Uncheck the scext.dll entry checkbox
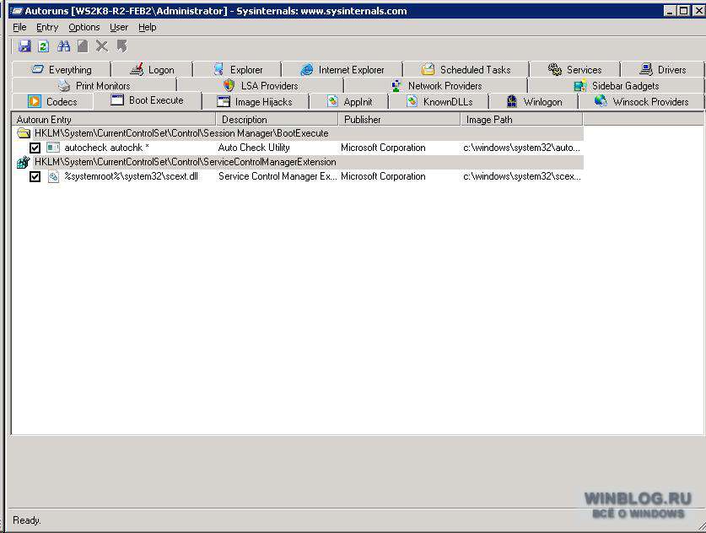 [35, 176]
